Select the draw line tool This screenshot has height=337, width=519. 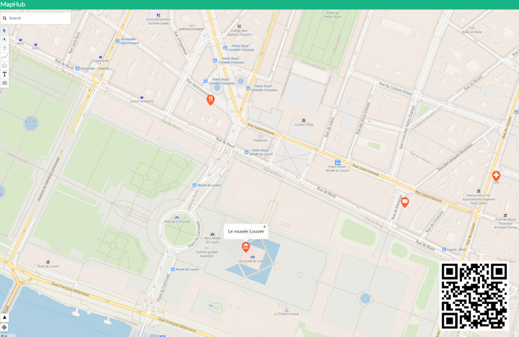tap(4, 57)
